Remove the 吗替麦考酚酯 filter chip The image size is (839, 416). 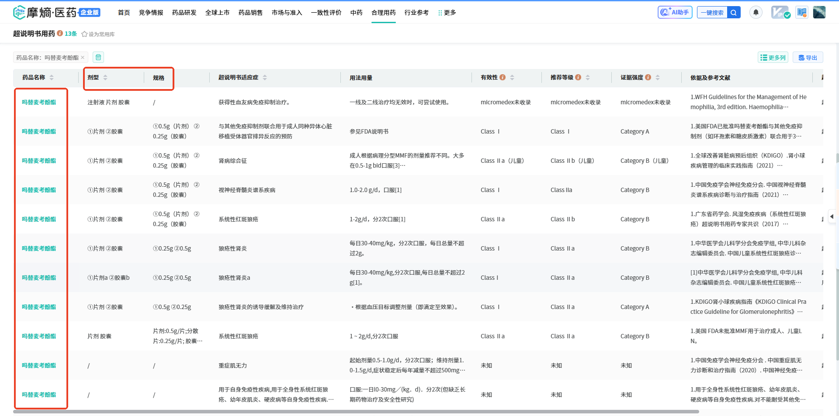point(83,57)
